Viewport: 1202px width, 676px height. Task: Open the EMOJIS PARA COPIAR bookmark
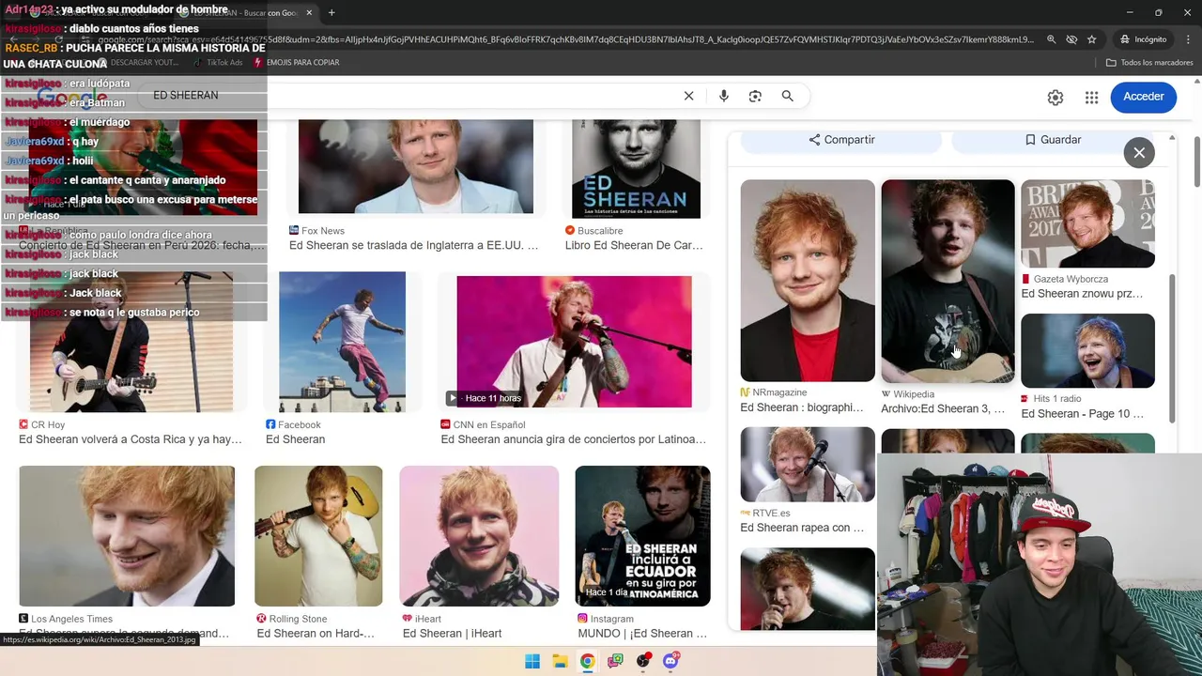[296, 63]
